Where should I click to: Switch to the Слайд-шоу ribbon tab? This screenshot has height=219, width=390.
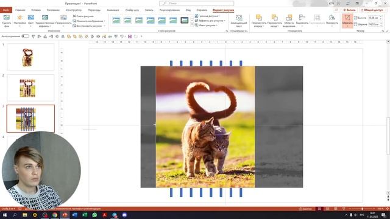[132, 10]
